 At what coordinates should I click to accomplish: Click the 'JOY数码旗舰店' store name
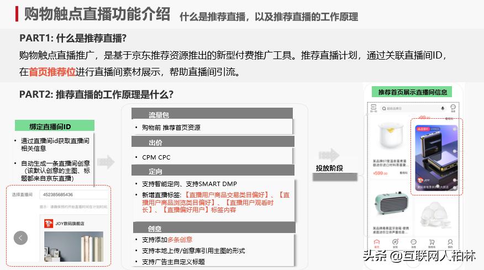pyautogui.click(x=70, y=224)
